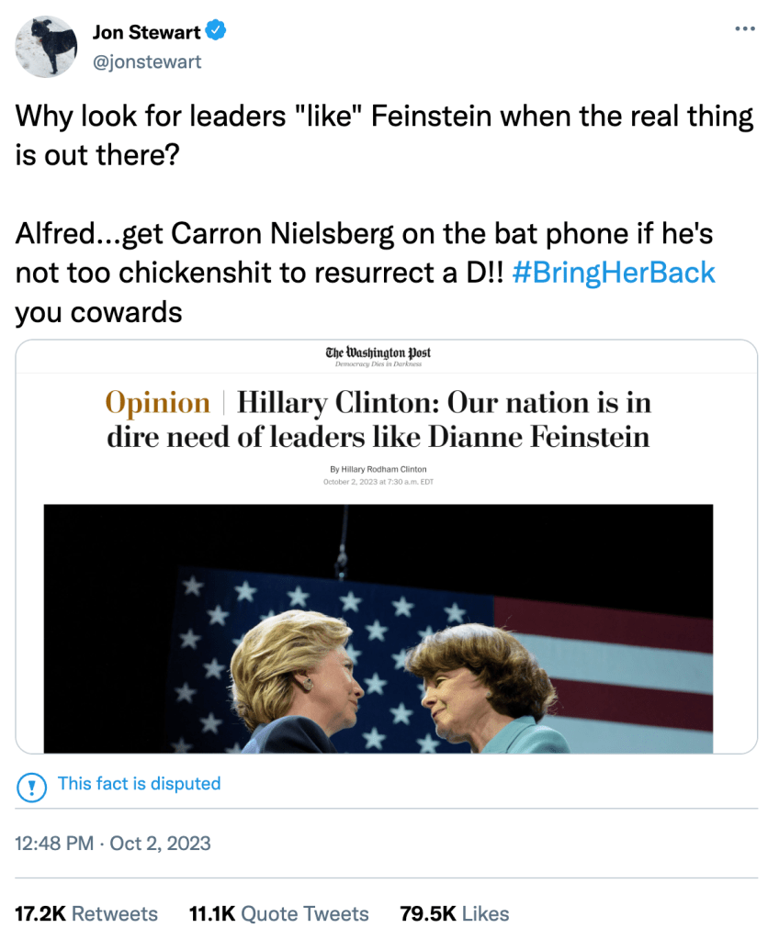Visit the @jonstewart handle link

(147, 61)
